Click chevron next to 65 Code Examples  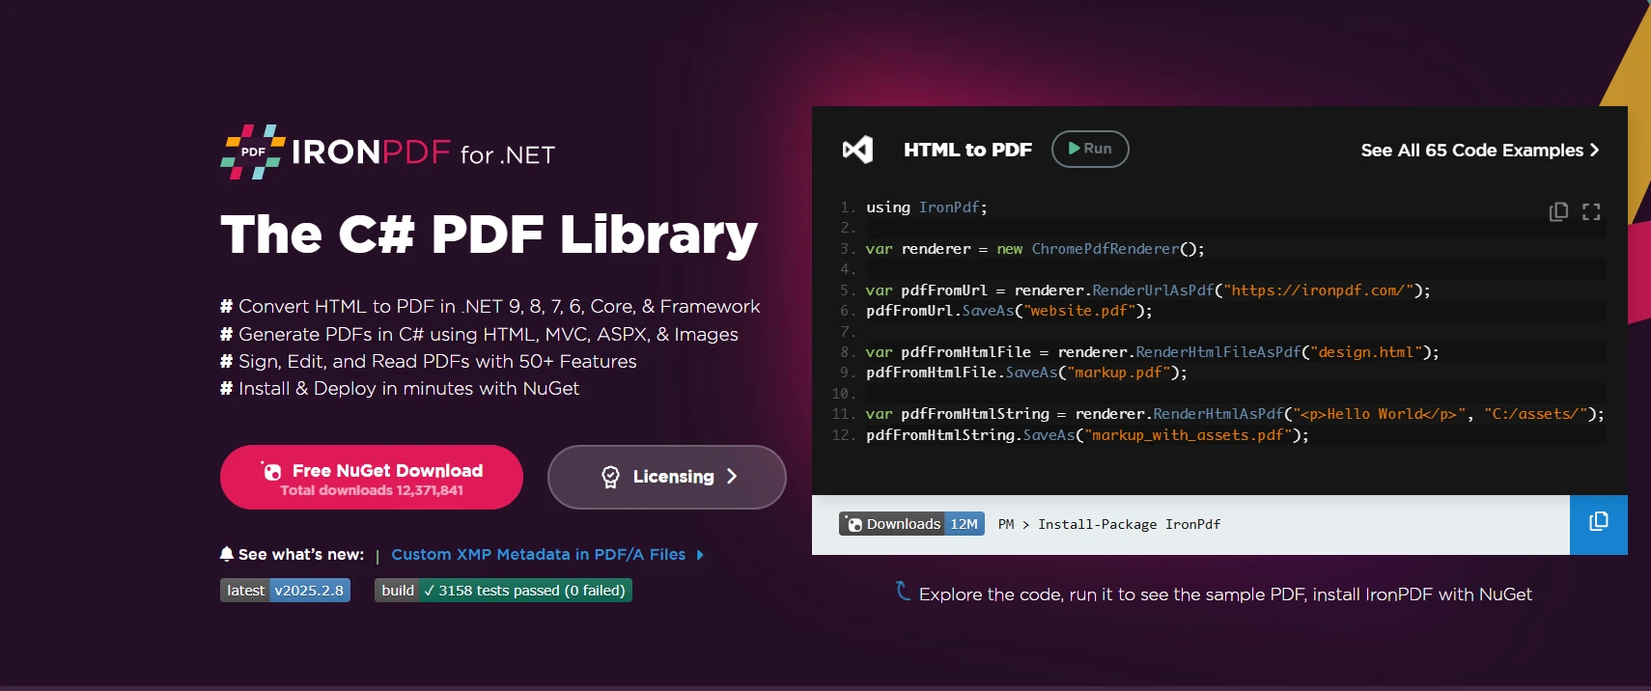coord(1594,151)
